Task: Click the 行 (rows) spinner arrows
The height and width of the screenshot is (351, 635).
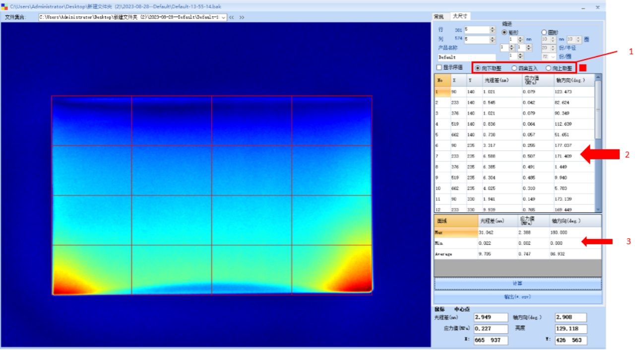Action: pos(493,30)
